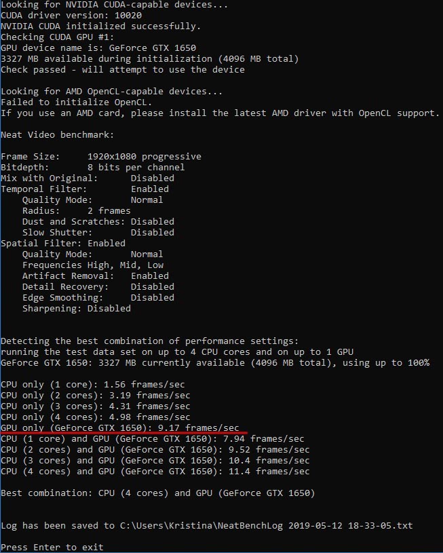Screen dimensions: 443x553
Task: Click the 'Failed to initialize OpenCL' message
Action: 77,102
